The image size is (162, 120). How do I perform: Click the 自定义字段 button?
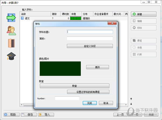tap(90, 46)
